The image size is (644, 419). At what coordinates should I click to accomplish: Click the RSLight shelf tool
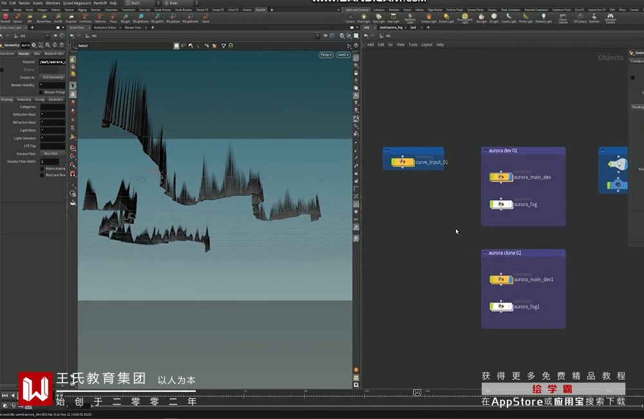click(x=126, y=17)
